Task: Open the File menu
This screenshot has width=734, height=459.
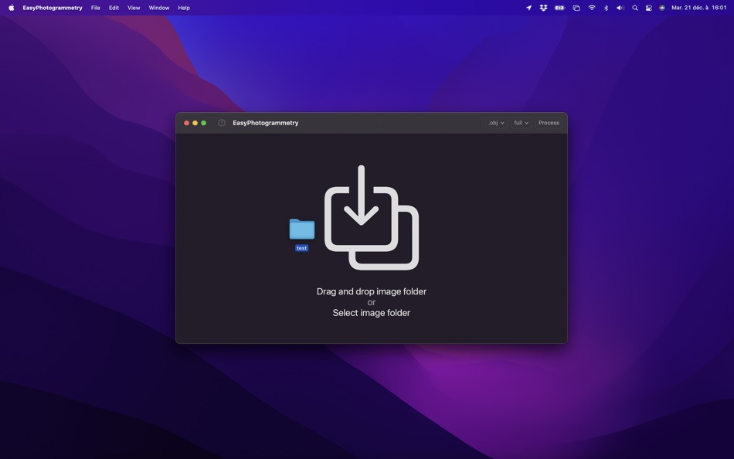Action: 96,8
